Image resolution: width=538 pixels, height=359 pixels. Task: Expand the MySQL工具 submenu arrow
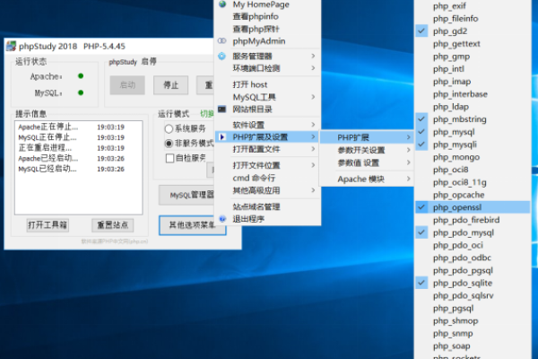pyautogui.click(x=313, y=97)
